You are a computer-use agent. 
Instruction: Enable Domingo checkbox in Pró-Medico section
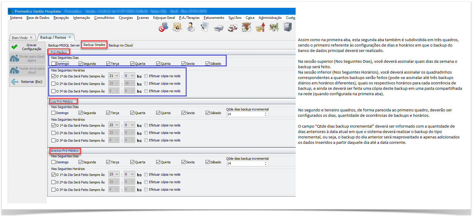[54, 64]
